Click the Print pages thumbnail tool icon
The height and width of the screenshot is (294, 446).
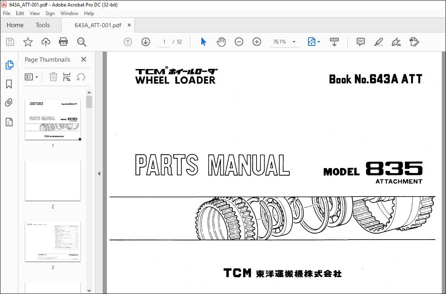coord(67,77)
